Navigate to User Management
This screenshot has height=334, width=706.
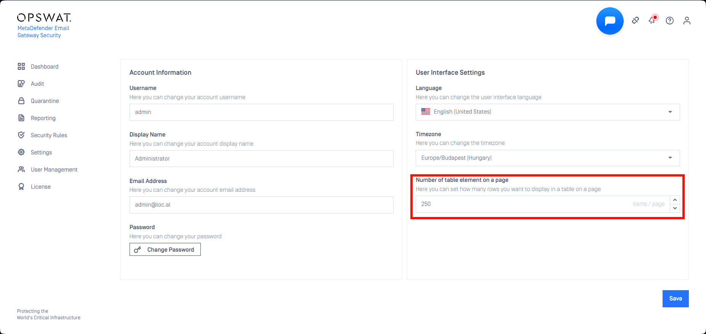click(54, 170)
